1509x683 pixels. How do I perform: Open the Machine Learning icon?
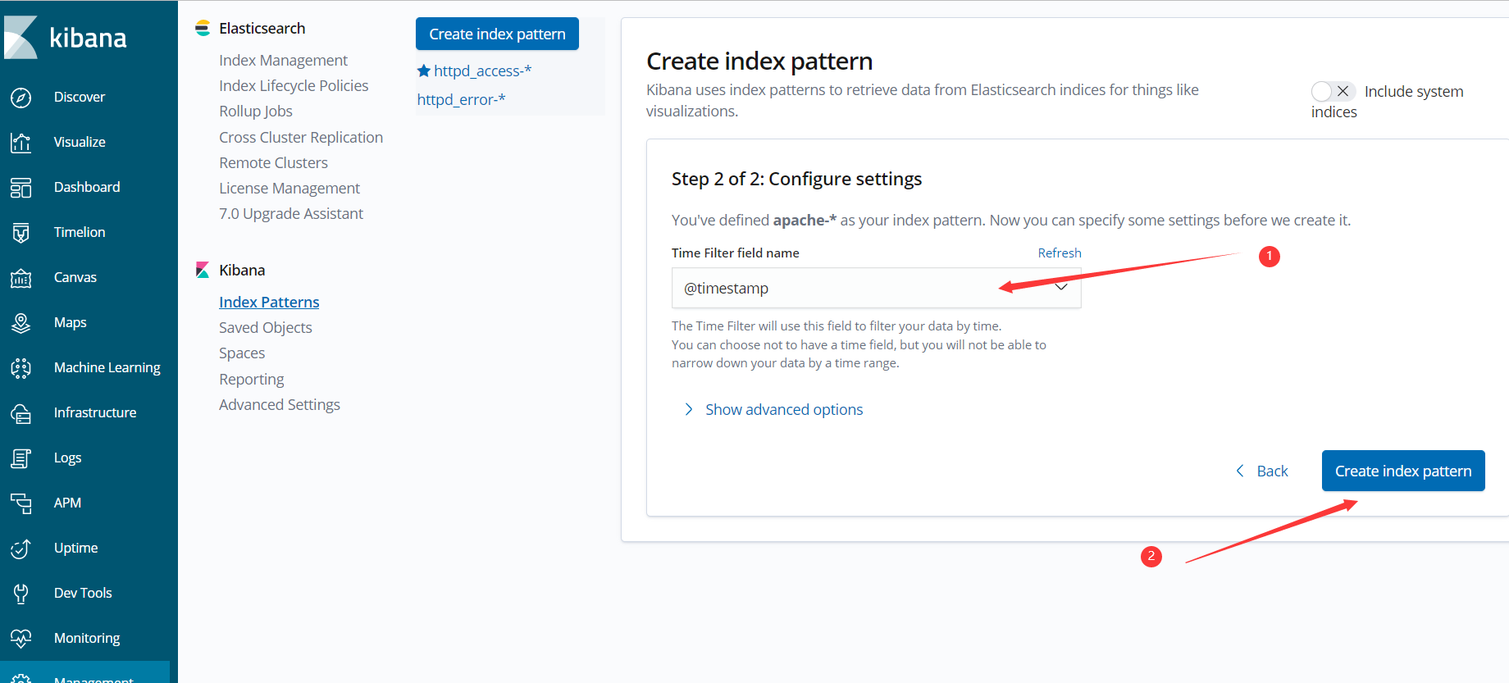pos(21,368)
